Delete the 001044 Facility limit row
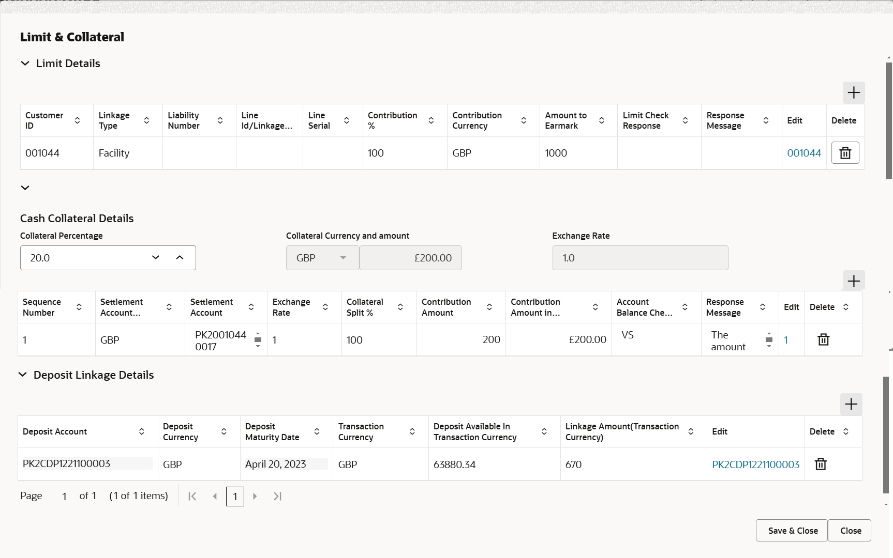Viewport: 893px width, 558px height. 845,153
